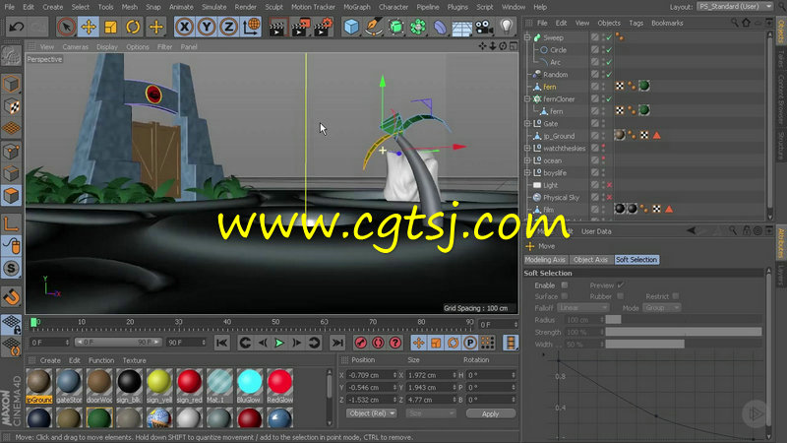Viewport: 787px width, 443px height.
Task: Collapse the Sweep object
Action: pyautogui.click(x=527, y=37)
